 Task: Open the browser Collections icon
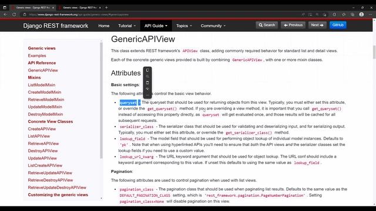pos(352,15)
